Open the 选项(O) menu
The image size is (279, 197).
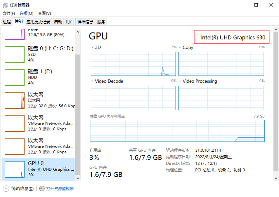pyautogui.click(x=26, y=13)
